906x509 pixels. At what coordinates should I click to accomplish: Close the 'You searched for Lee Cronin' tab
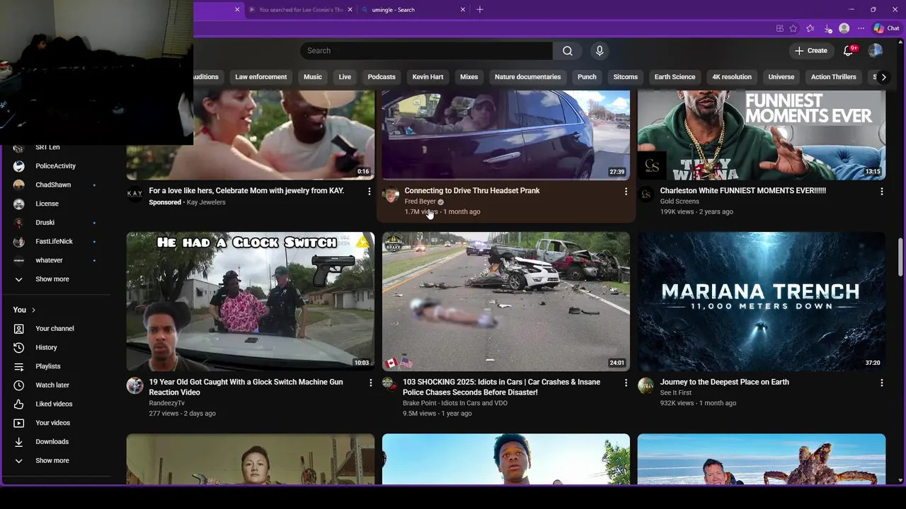(x=350, y=9)
